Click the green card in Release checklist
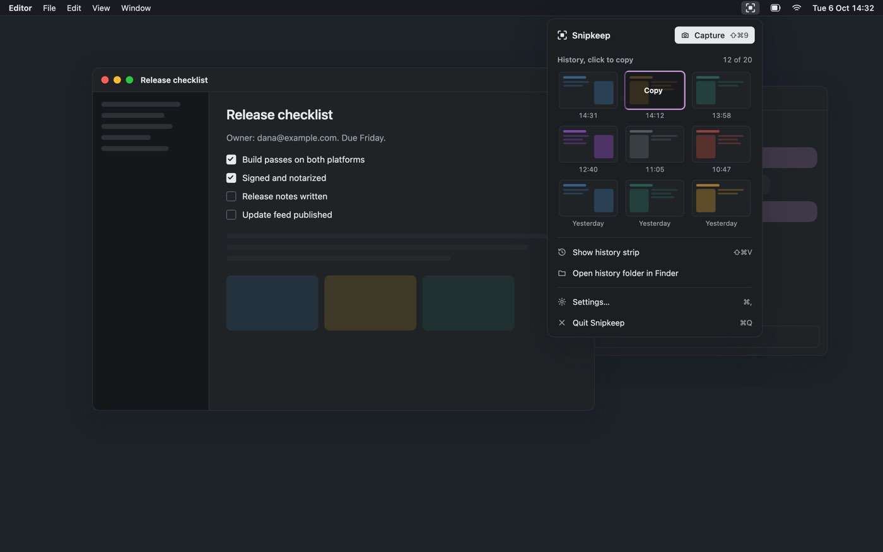This screenshot has width=883, height=552. click(x=468, y=303)
